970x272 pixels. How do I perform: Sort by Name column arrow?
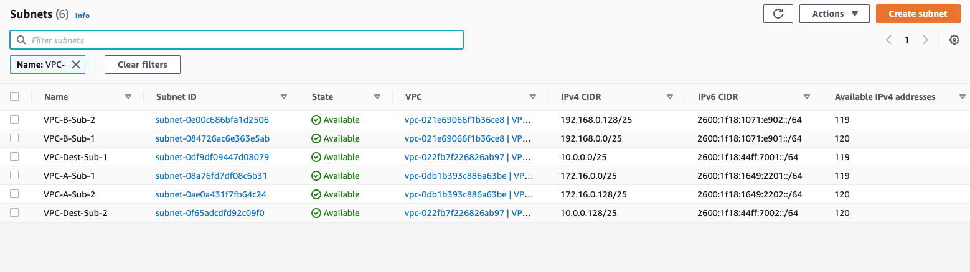(128, 97)
